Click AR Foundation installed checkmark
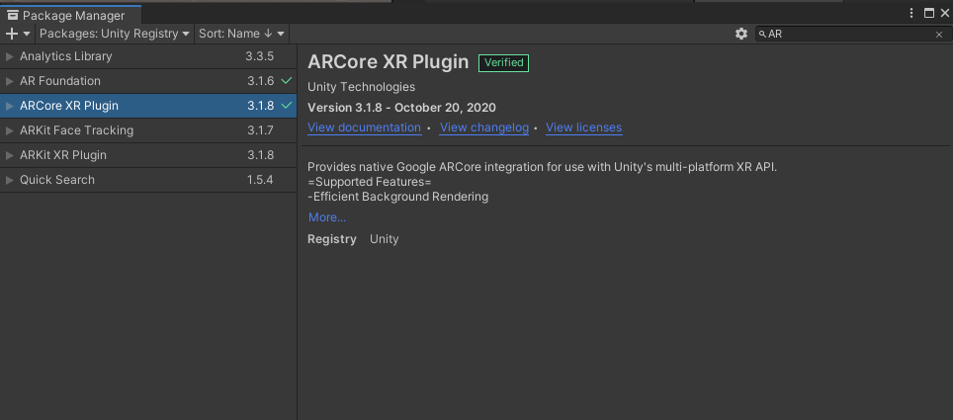 point(287,81)
